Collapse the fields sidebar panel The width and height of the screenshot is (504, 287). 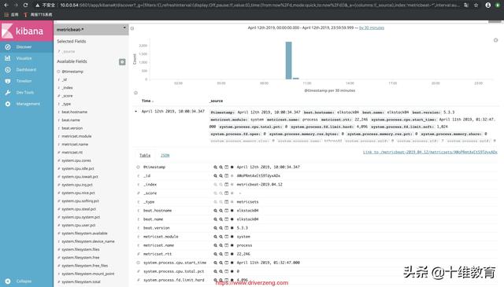[x=132, y=28]
